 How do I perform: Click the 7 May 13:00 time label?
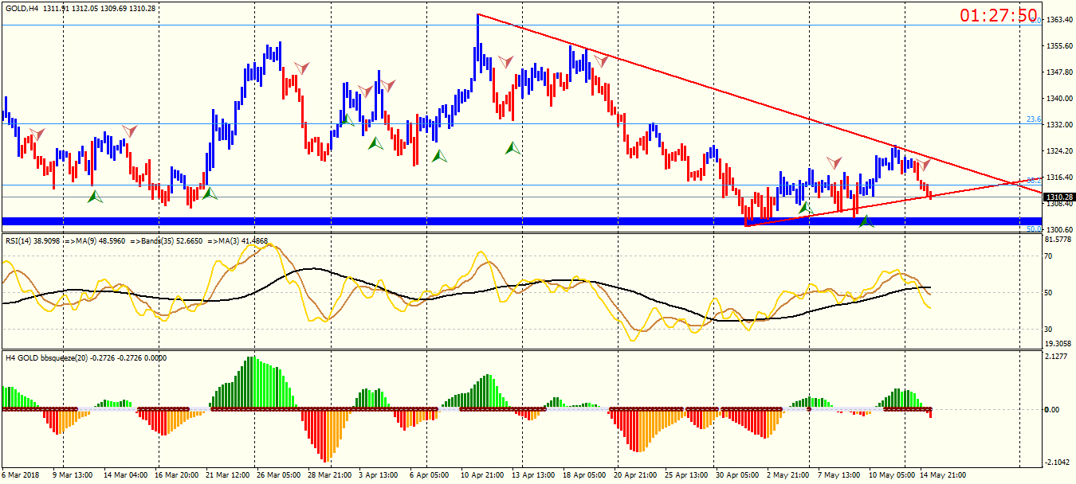pos(840,475)
